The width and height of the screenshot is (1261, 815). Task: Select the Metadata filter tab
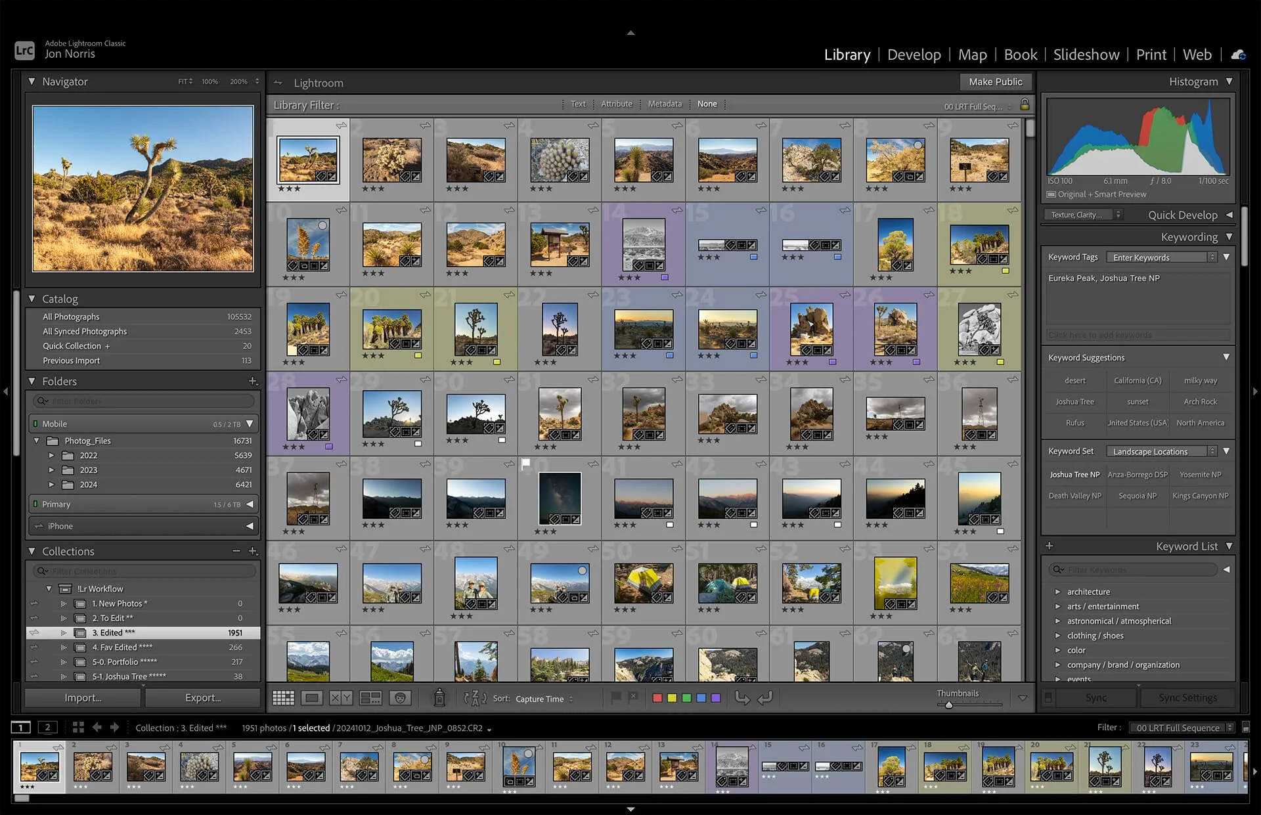pos(665,104)
